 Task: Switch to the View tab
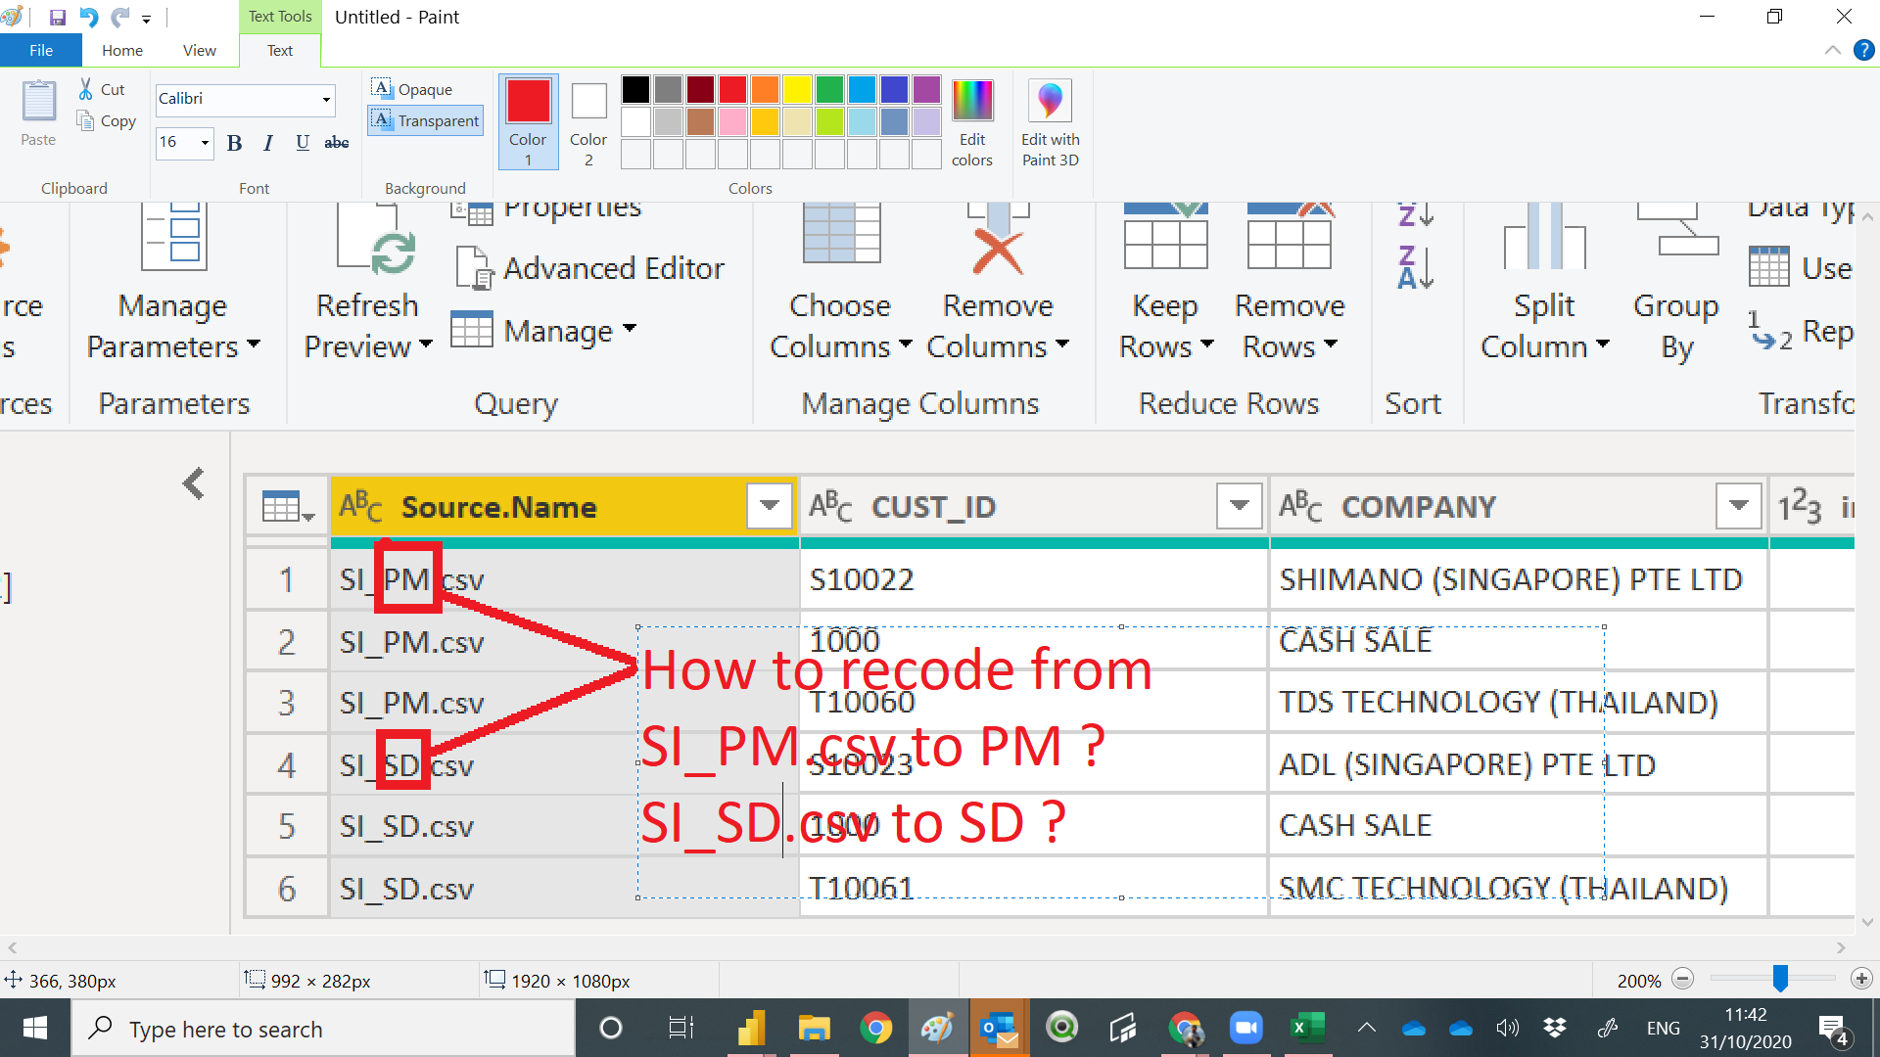(200, 51)
